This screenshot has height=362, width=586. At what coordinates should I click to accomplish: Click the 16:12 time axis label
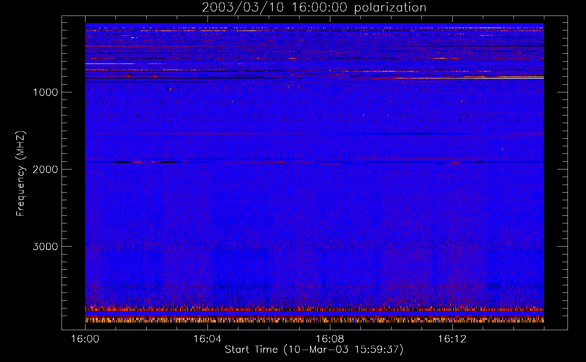click(452, 339)
